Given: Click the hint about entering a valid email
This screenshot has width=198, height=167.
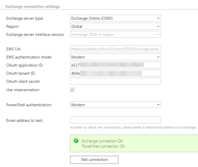Looking at the screenshot, I should click(133, 127).
